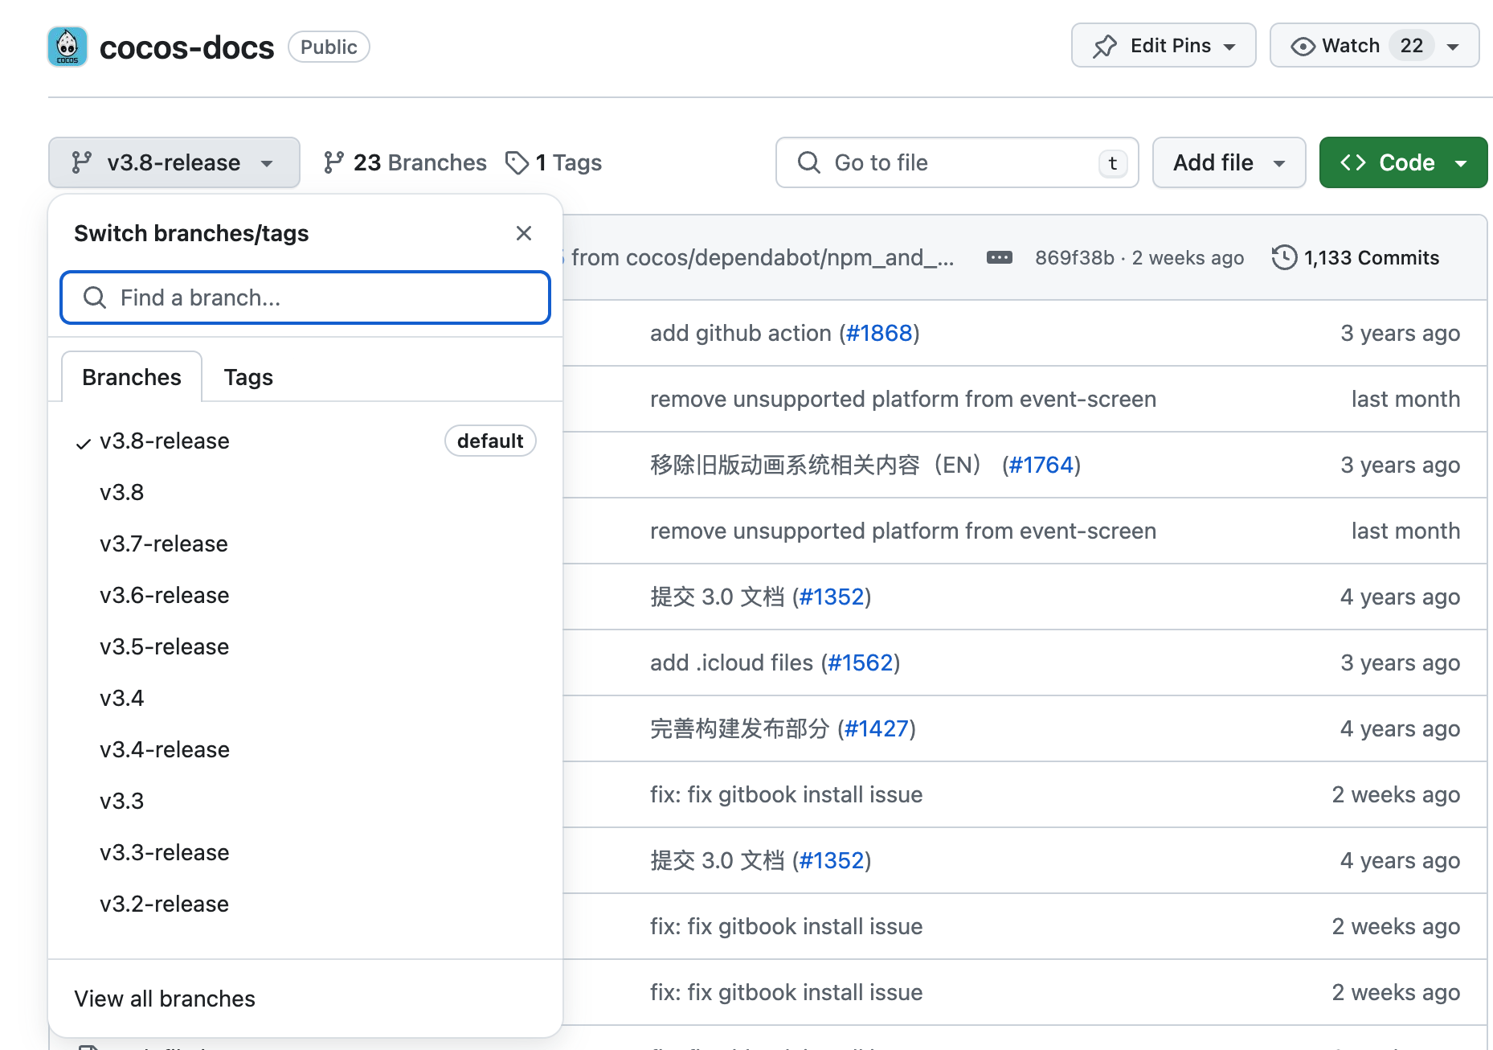Click the cocos-docs repository avatar icon
The image size is (1493, 1050).
[x=67, y=47]
